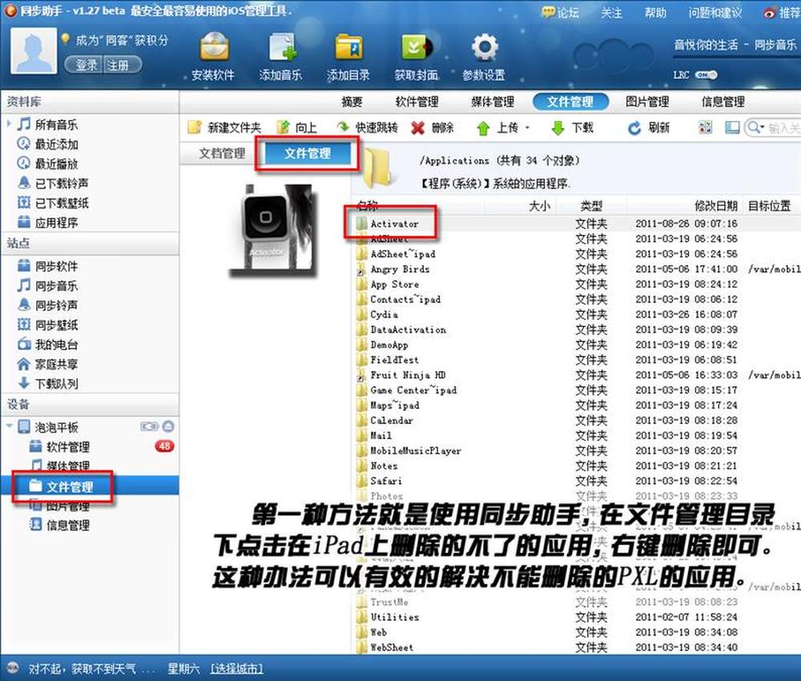Image resolution: width=801 pixels, height=681 pixels.
Task: Click the red 删除 delete button
Action: (433, 127)
